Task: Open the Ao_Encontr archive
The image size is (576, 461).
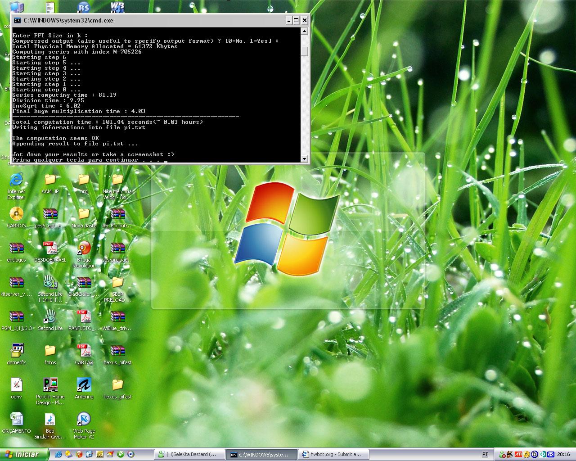Action: pyautogui.click(x=117, y=214)
